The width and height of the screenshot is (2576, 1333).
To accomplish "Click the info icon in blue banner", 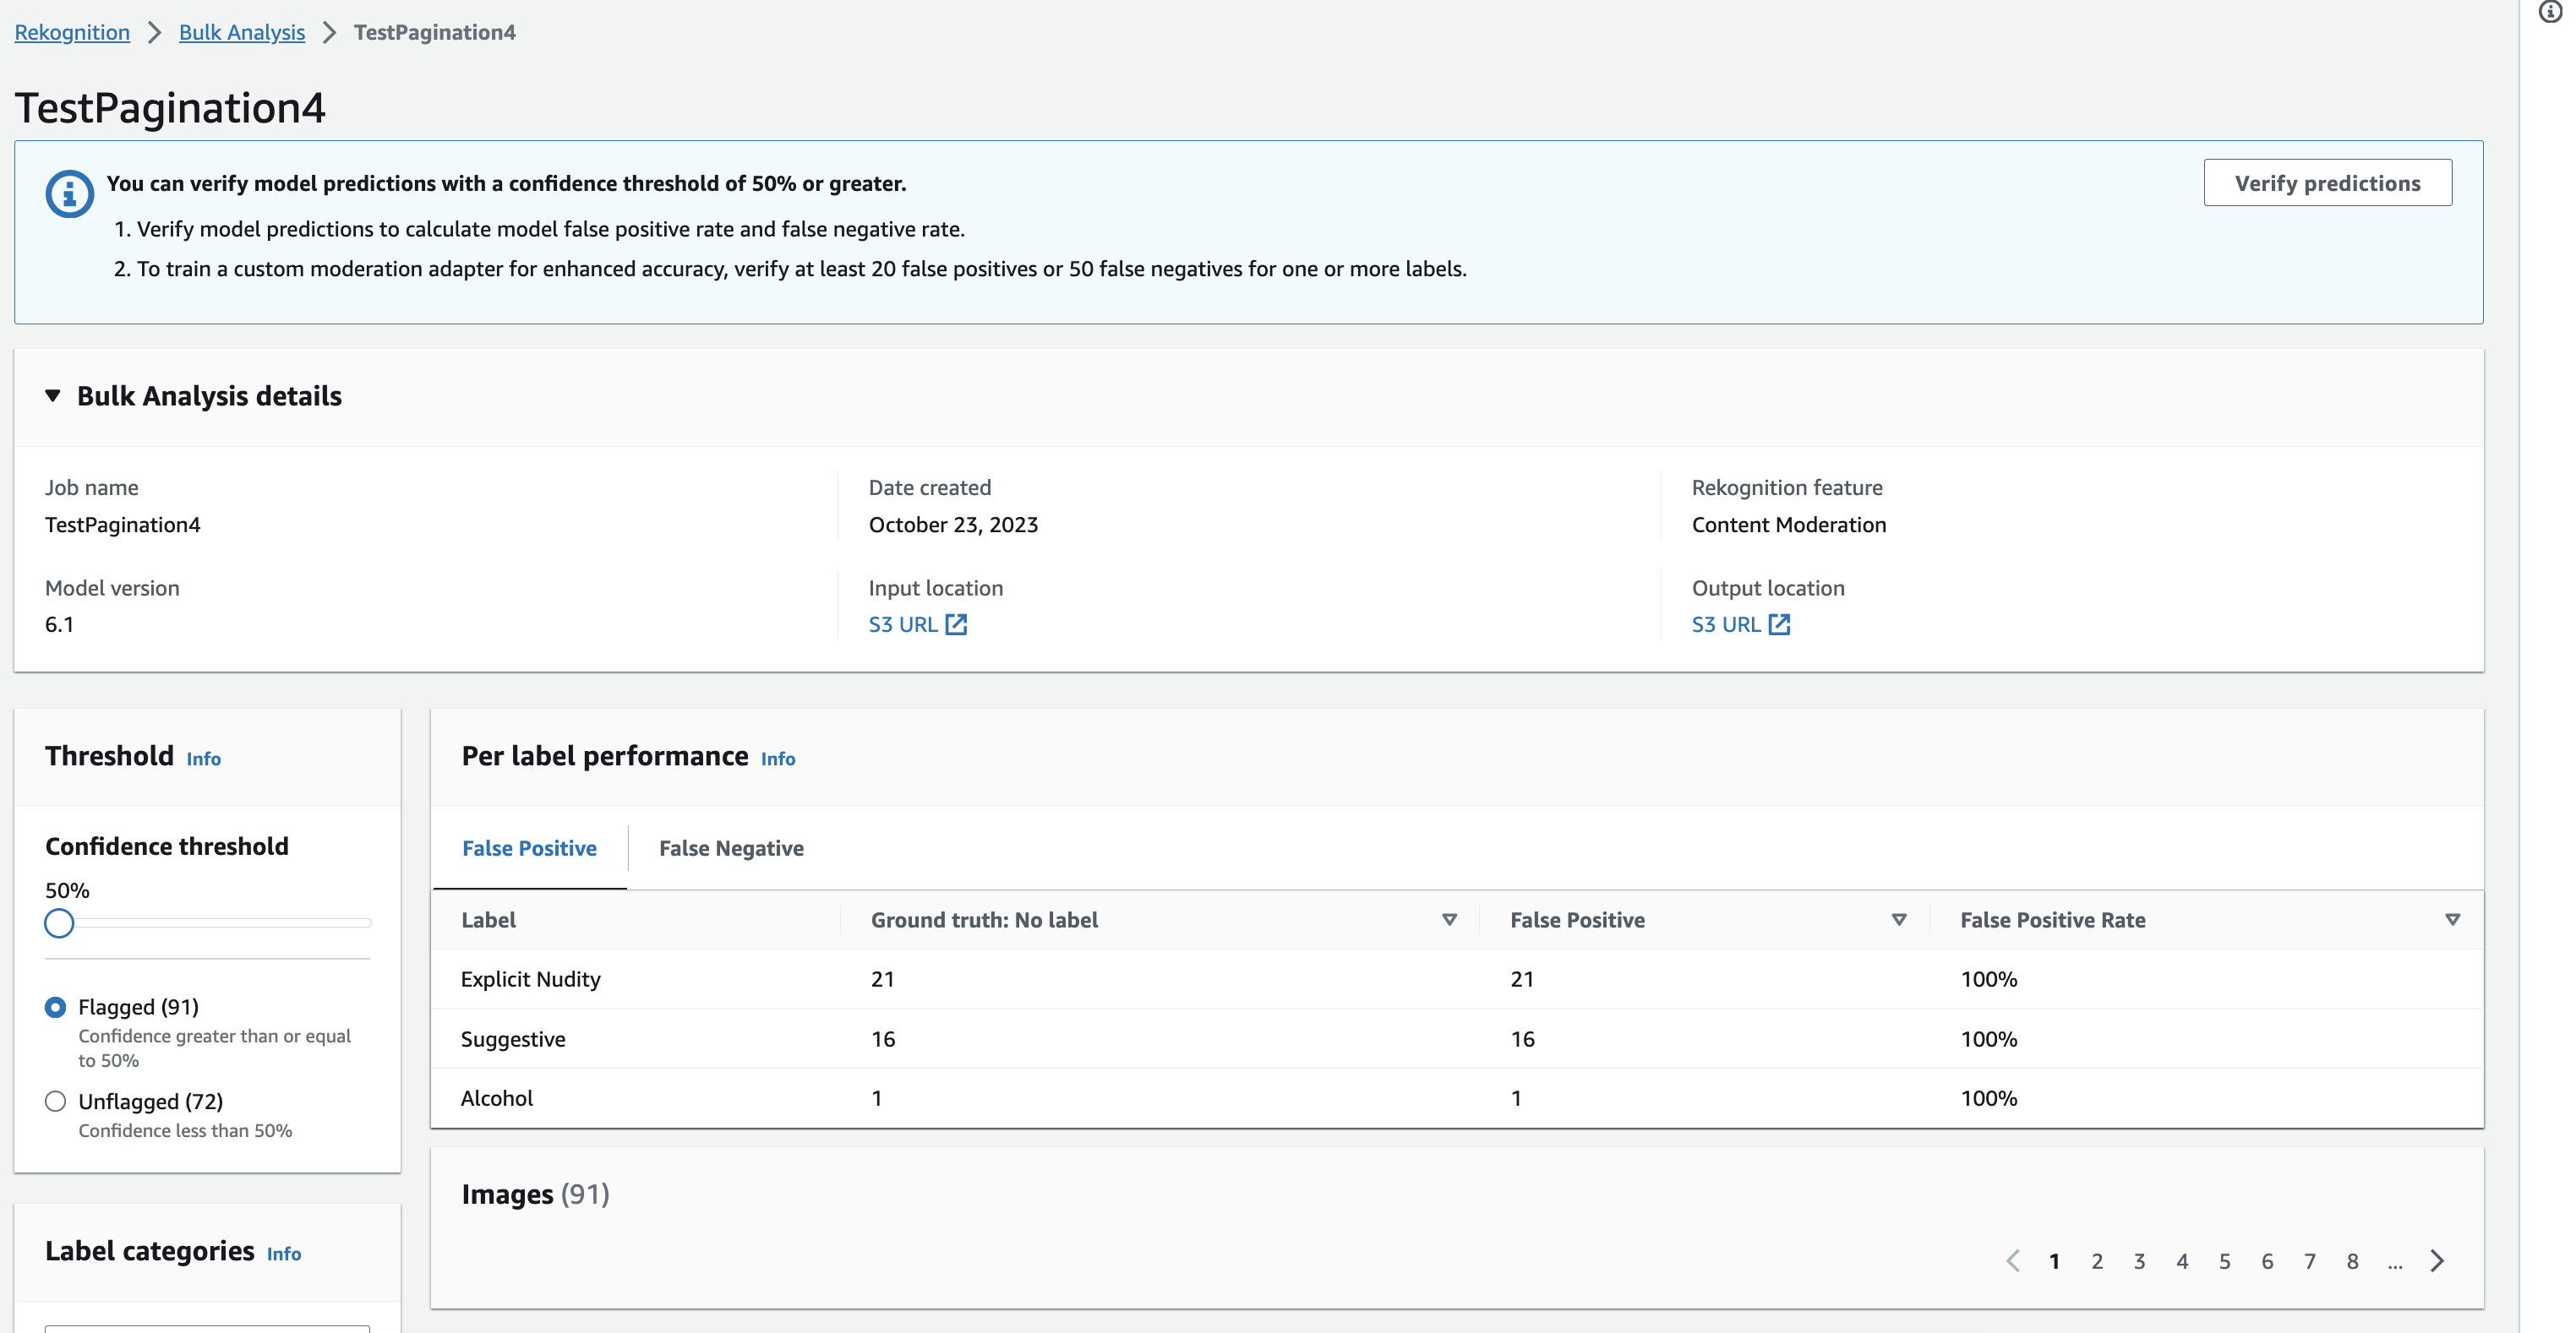I will (69, 193).
